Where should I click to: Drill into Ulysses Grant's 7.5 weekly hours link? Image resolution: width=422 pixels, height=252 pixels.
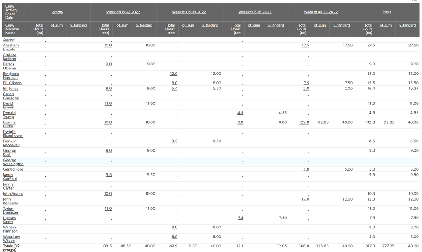click(241, 218)
